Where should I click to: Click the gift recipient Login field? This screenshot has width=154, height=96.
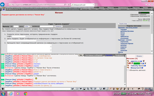click(19, 36)
